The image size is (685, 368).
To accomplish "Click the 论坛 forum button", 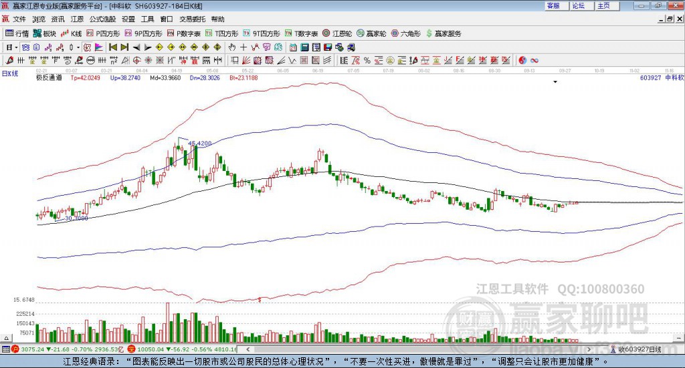I will coord(579,5).
